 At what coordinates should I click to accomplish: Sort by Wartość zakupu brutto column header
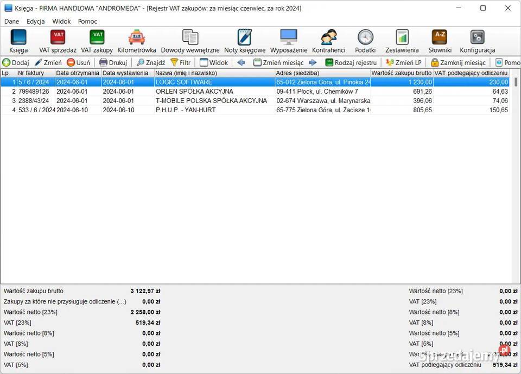click(x=402, y=73)
